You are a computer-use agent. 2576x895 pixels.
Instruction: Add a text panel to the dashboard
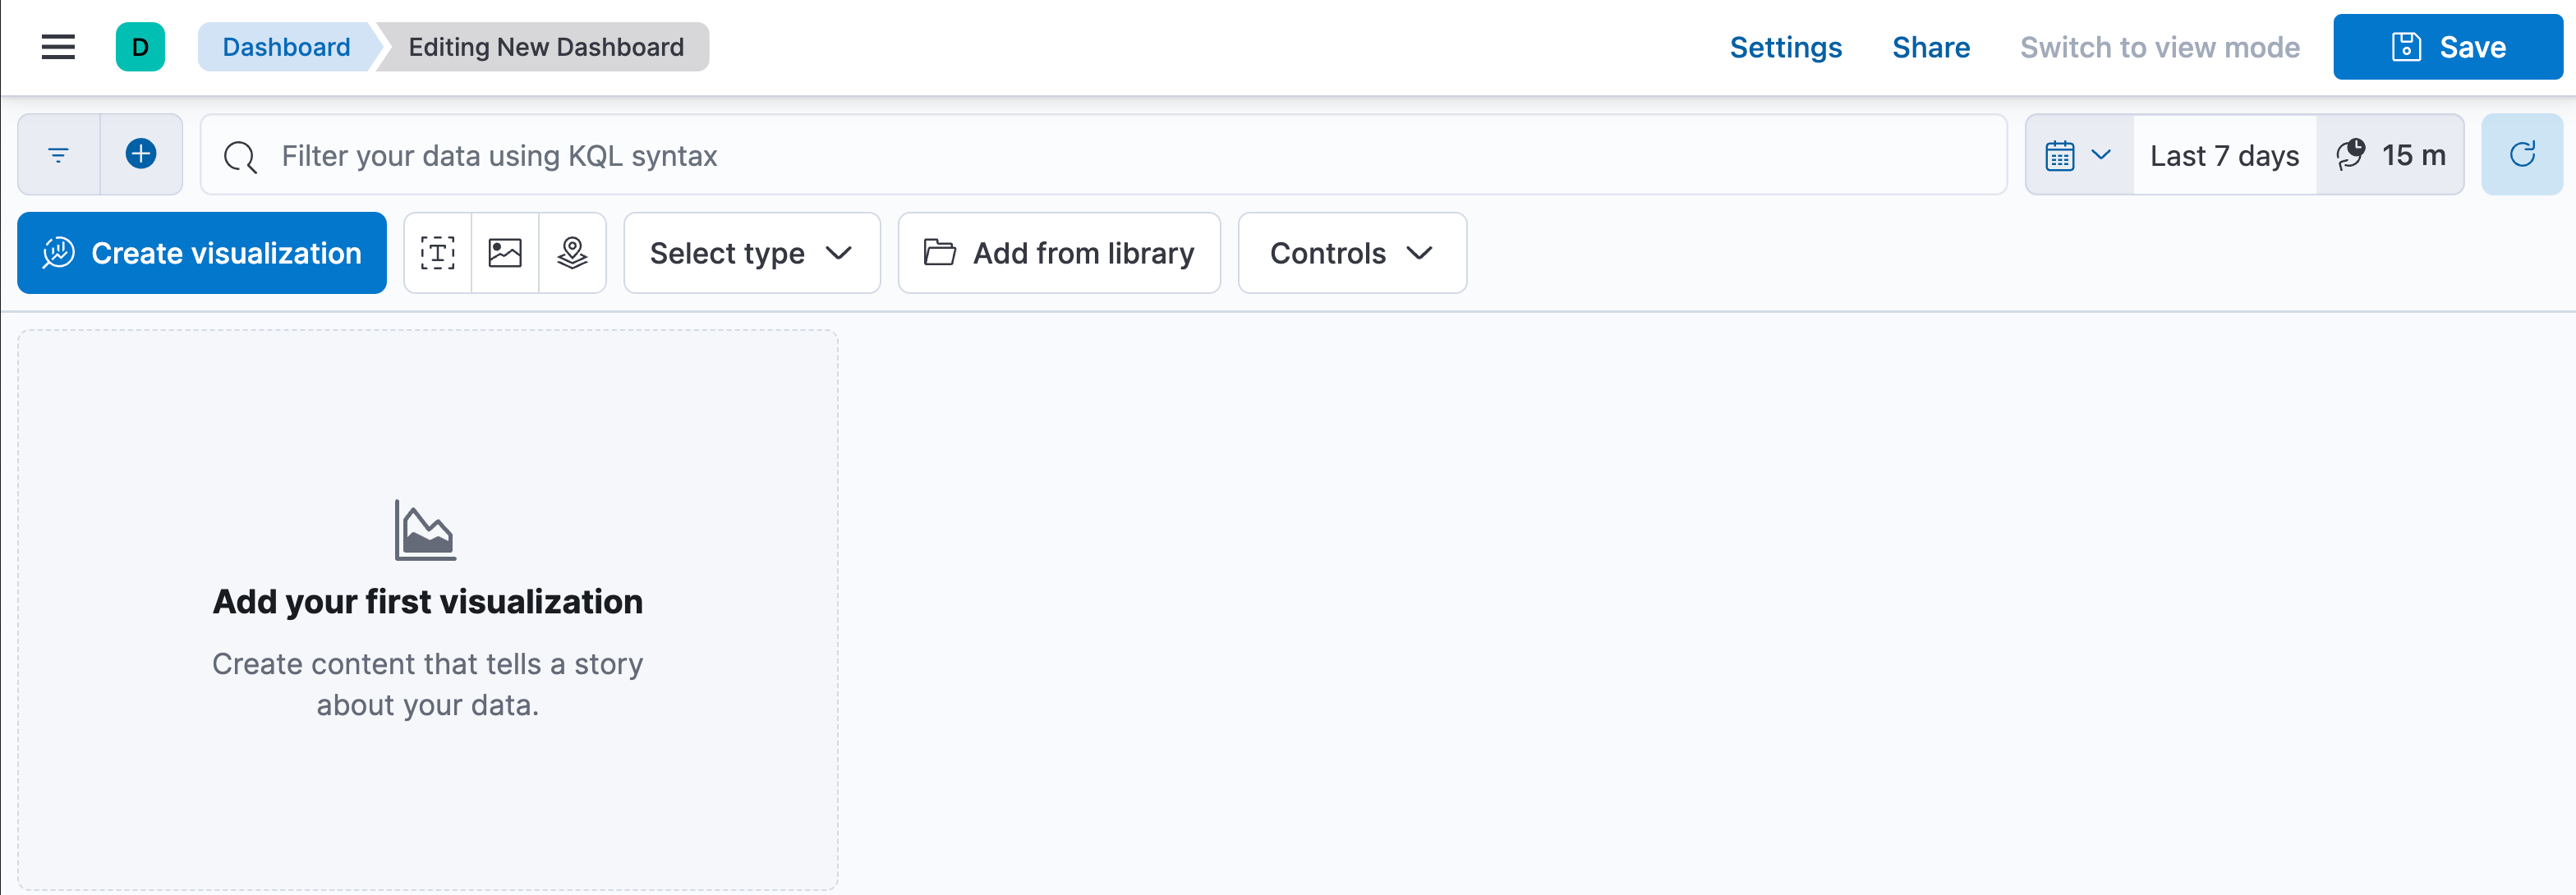click(x=438, y=253)
